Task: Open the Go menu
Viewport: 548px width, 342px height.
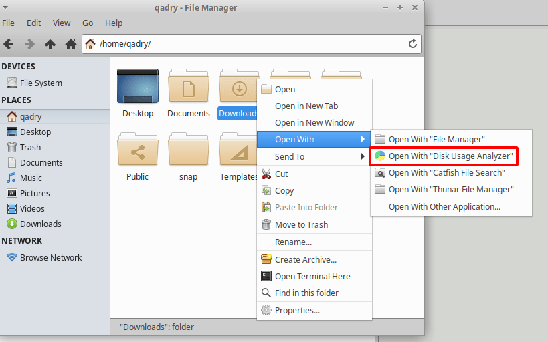Action: pyautogui.click(x=88, y=23)
